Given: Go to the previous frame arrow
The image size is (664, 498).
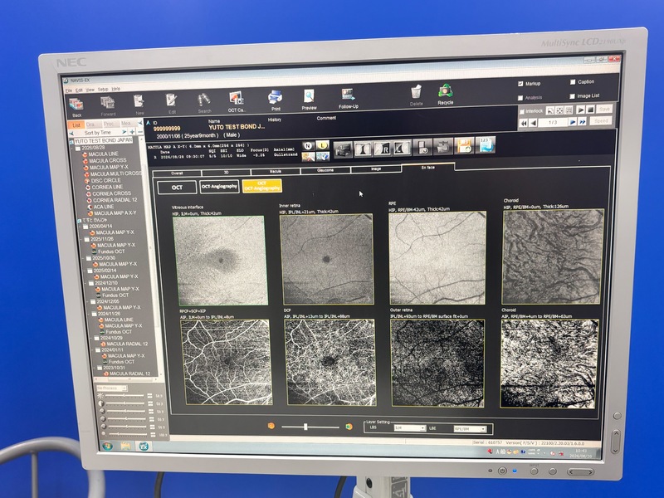Looking at the screenshot, I should pos(534,123).
